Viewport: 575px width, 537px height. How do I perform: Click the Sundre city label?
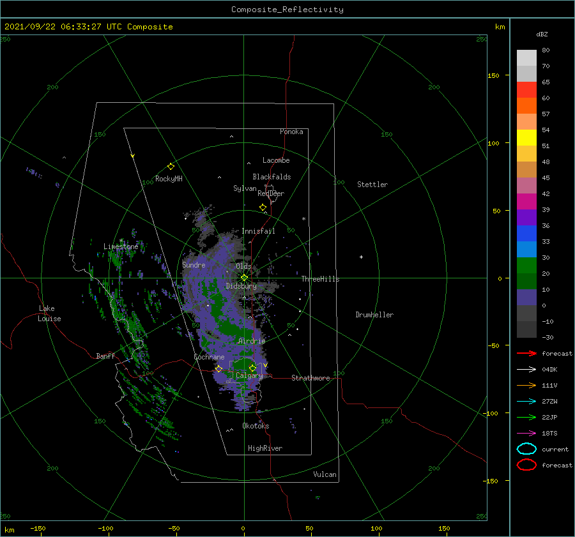194,264
